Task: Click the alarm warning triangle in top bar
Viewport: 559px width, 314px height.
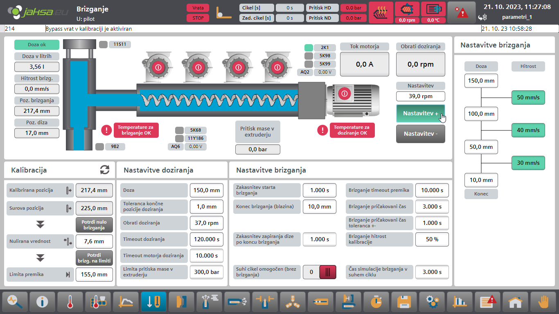Action: click(x=461, y=13)
